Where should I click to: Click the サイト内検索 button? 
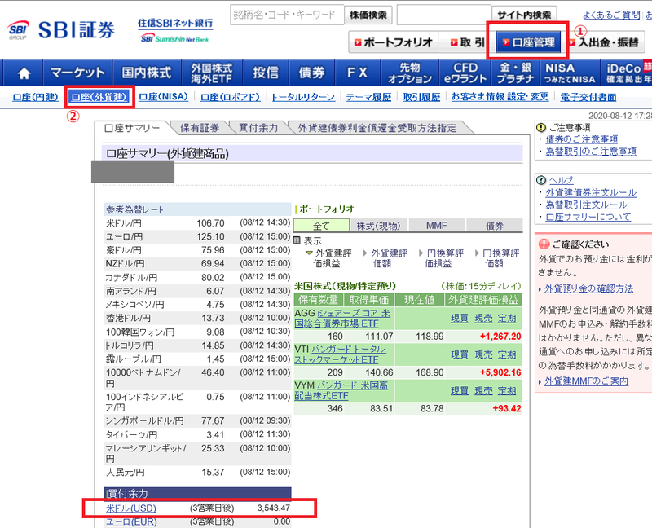(x=524, y=15)
